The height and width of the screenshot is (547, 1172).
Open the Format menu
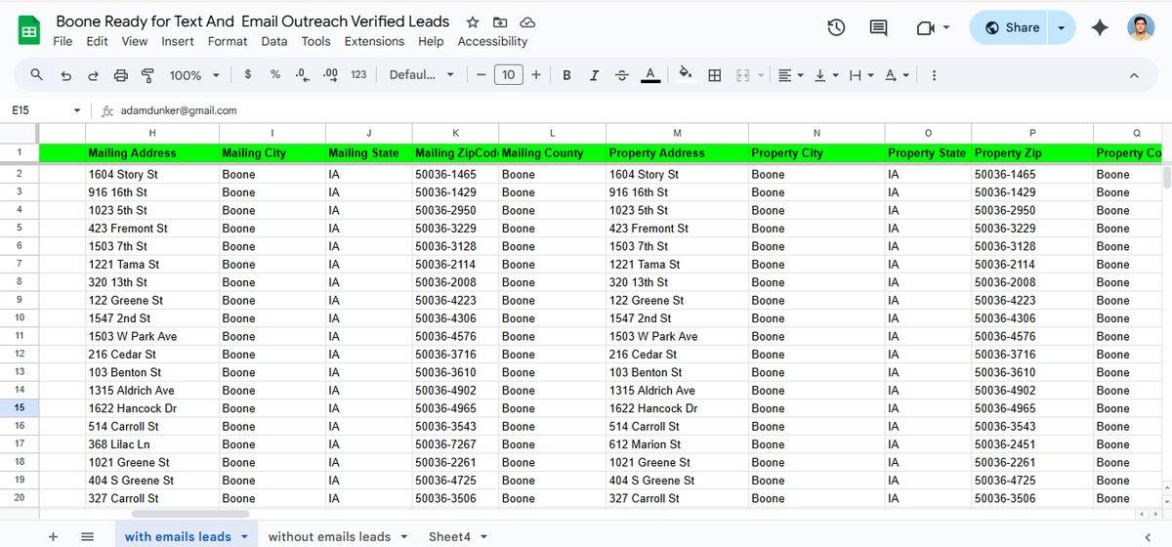pyautogui.click(x=228, y=41)
